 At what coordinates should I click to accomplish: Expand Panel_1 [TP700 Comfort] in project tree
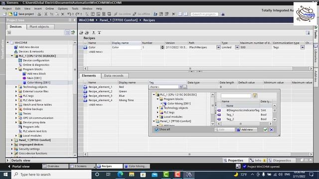tap(12, 140)
